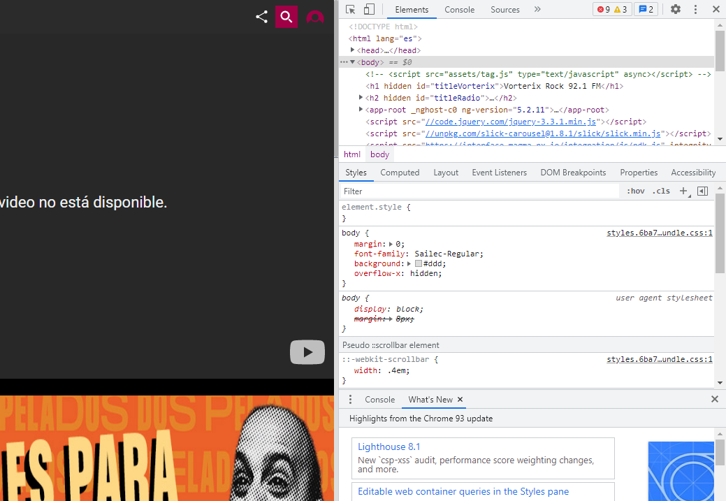Open the Lighthouse 8.1 link
Screen dimensions: 726x501
[x=389, y=446]
